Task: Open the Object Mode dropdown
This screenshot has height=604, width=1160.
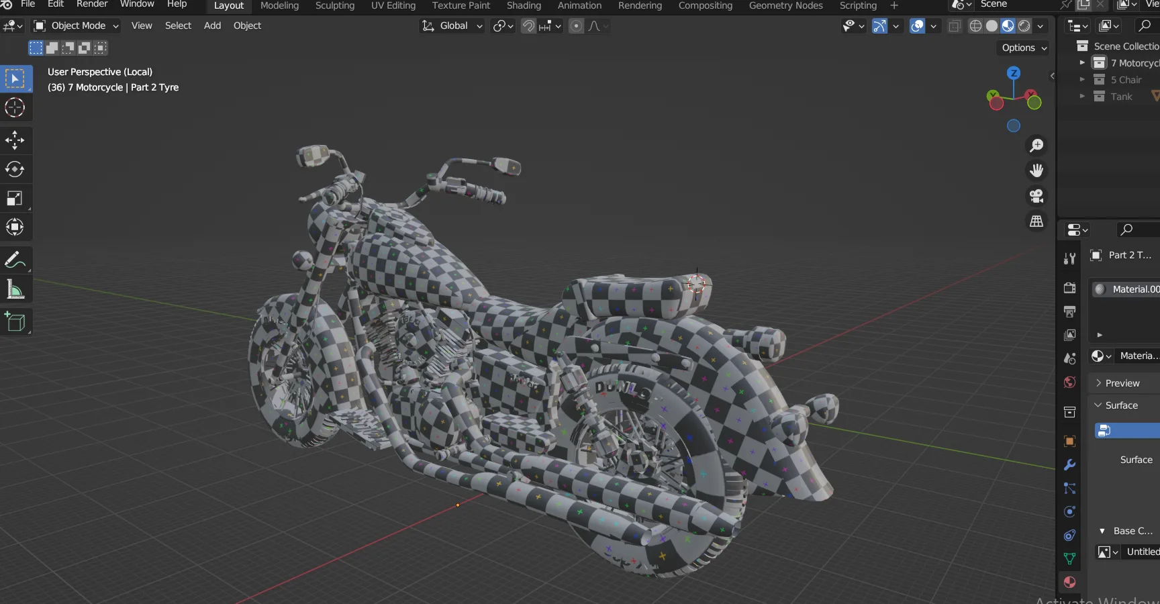Action: coord(77,26)
